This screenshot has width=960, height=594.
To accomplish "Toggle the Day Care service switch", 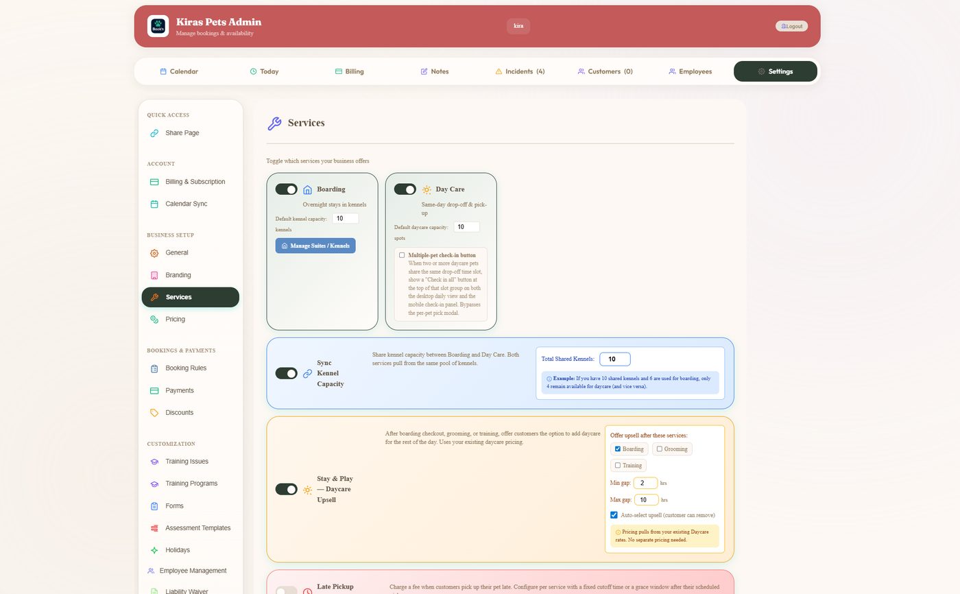I will point(405,189).
